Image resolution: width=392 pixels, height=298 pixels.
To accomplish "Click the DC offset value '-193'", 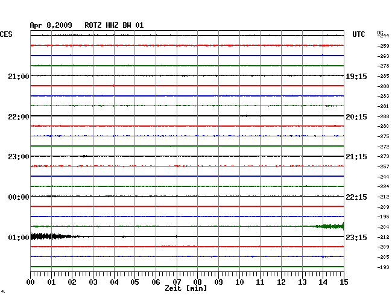I will point(383,267).
